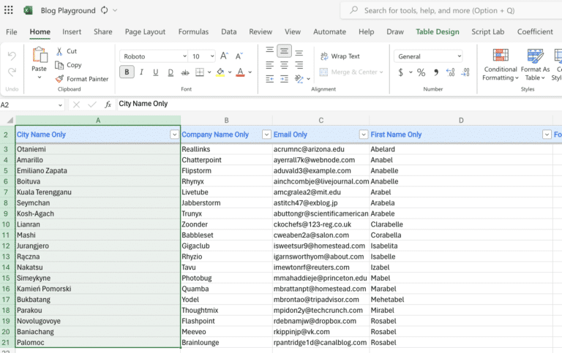Open Conditional Formatting icon in Styles
This screenshot has width=562, height=353.
(x=501, y=56)
